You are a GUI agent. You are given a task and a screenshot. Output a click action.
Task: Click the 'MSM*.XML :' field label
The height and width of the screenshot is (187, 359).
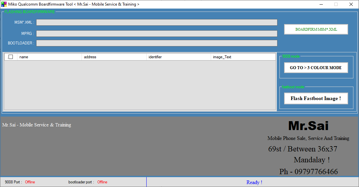coord(24,22)
